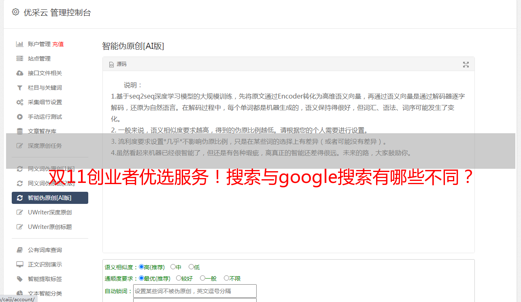Toggle editor fullscreen with expand icon
Image resolution: width=521 pixels, height=302 pixels.
(x=466, y=65)
